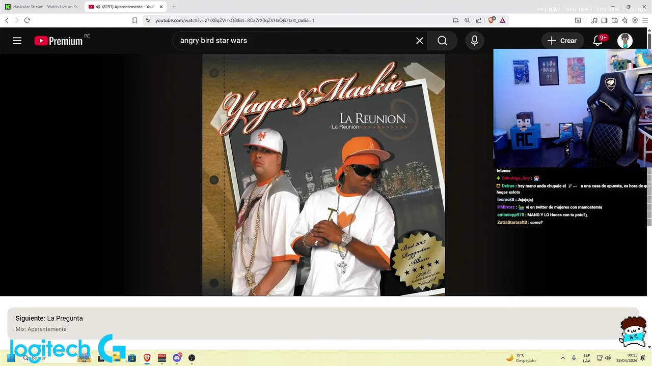The width and height of the screenshot is (652, 366).
Task: Click the tray microphone indicator
Action: [574, 358]
